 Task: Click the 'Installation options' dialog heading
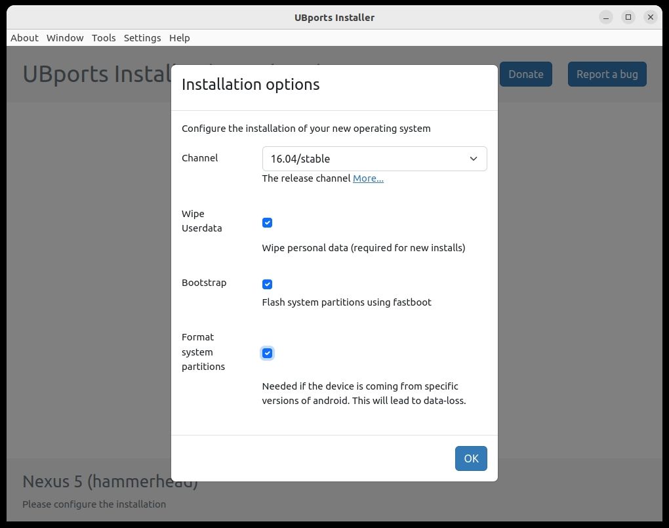(251, 85)
